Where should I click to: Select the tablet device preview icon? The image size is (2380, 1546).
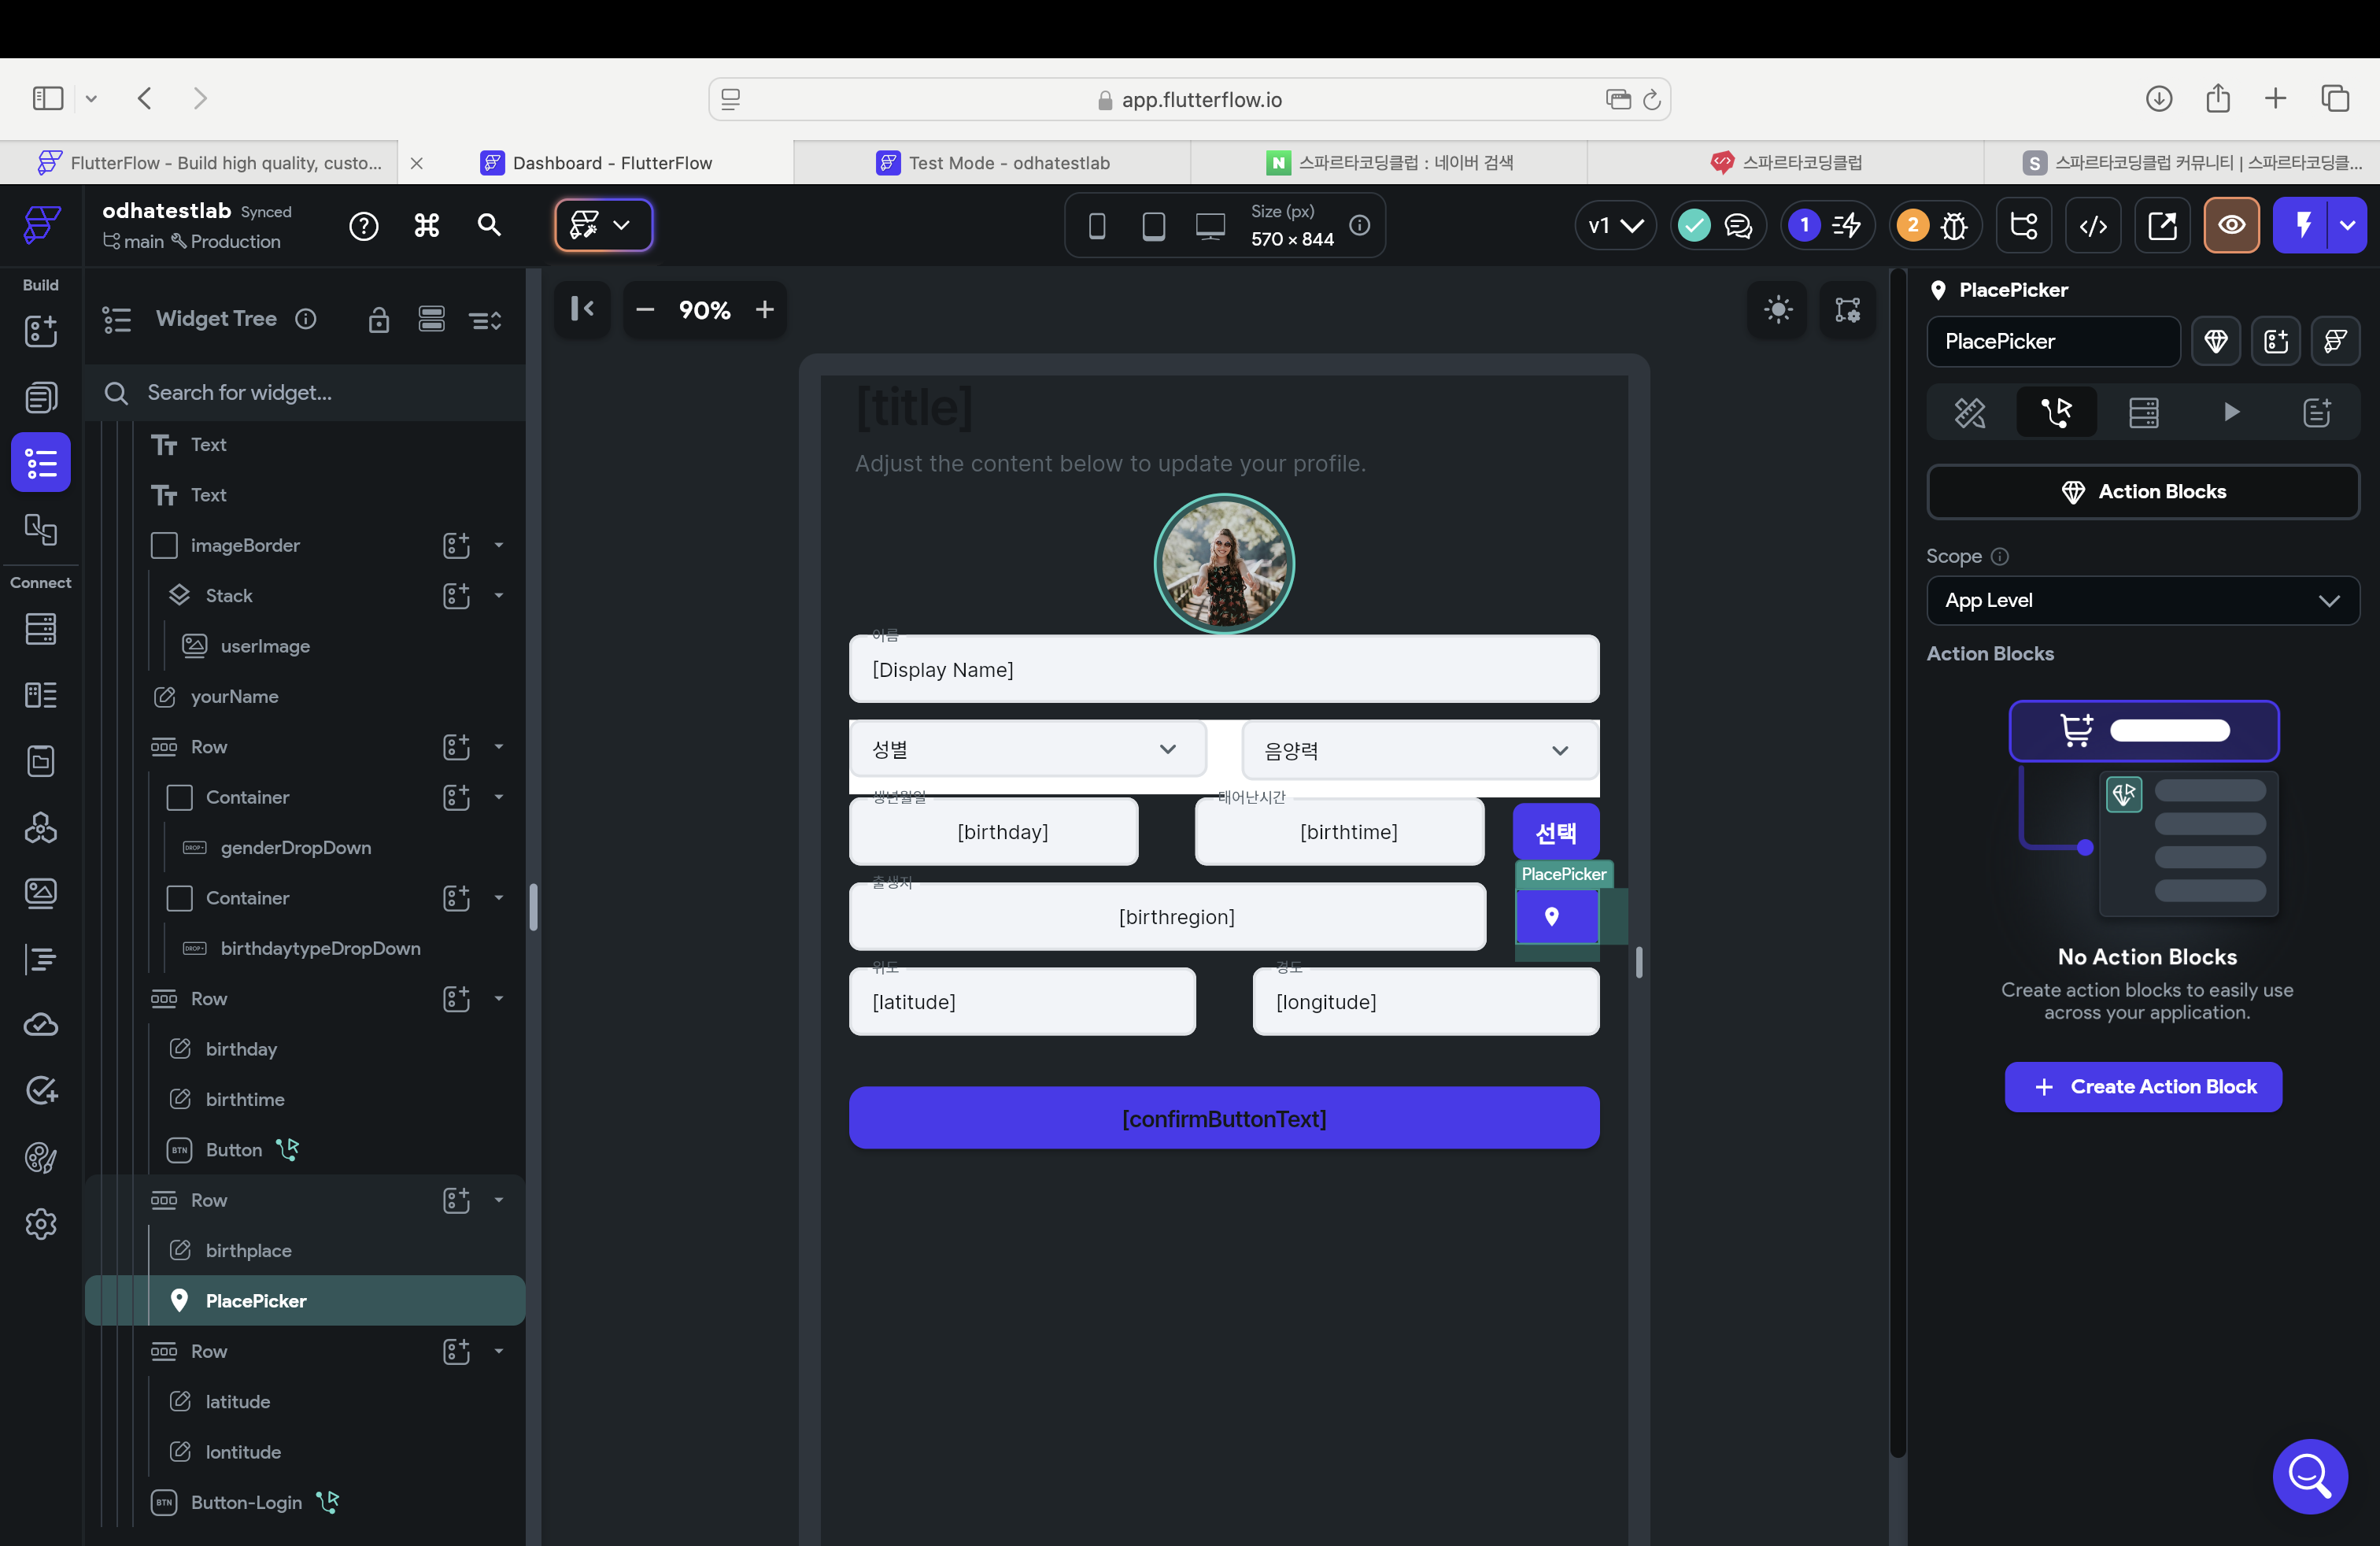(x=1153, y=226)
